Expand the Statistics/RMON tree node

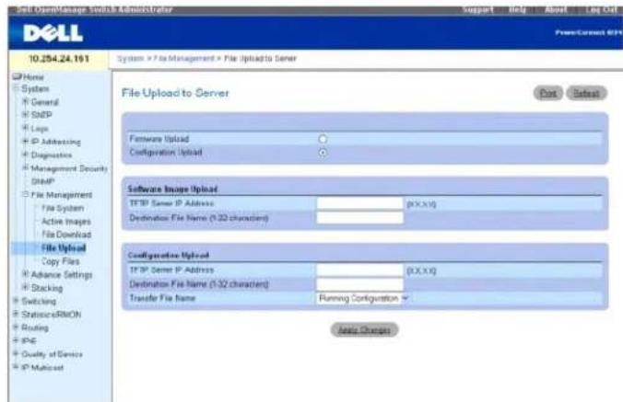16,314
